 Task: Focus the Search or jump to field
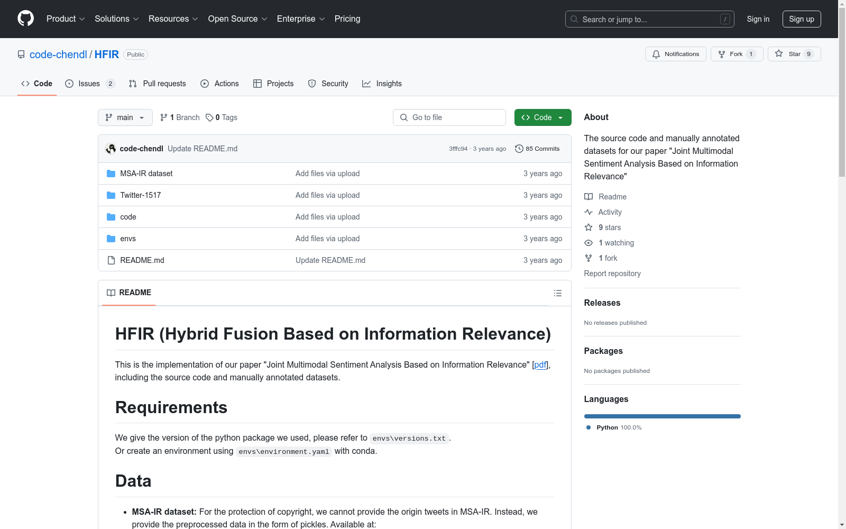[x=649, y=19]
